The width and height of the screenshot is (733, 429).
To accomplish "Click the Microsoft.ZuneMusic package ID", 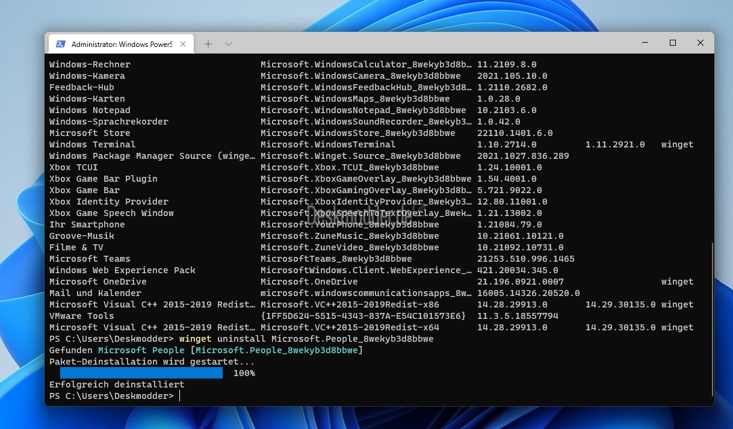I will pyautogui.click(x=350, y=236).
